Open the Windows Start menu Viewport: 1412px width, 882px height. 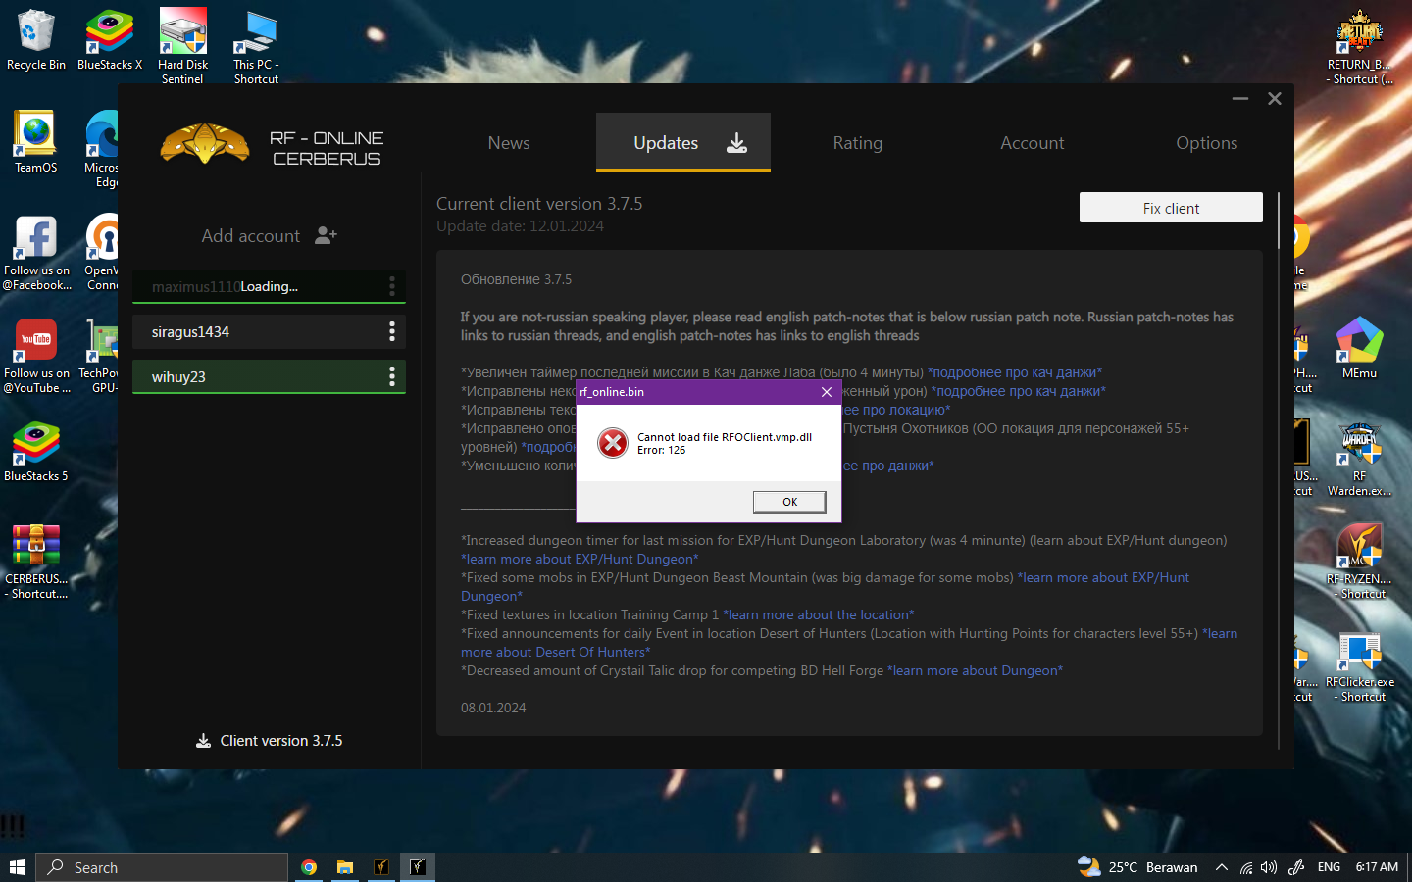[x=17, y=867]
